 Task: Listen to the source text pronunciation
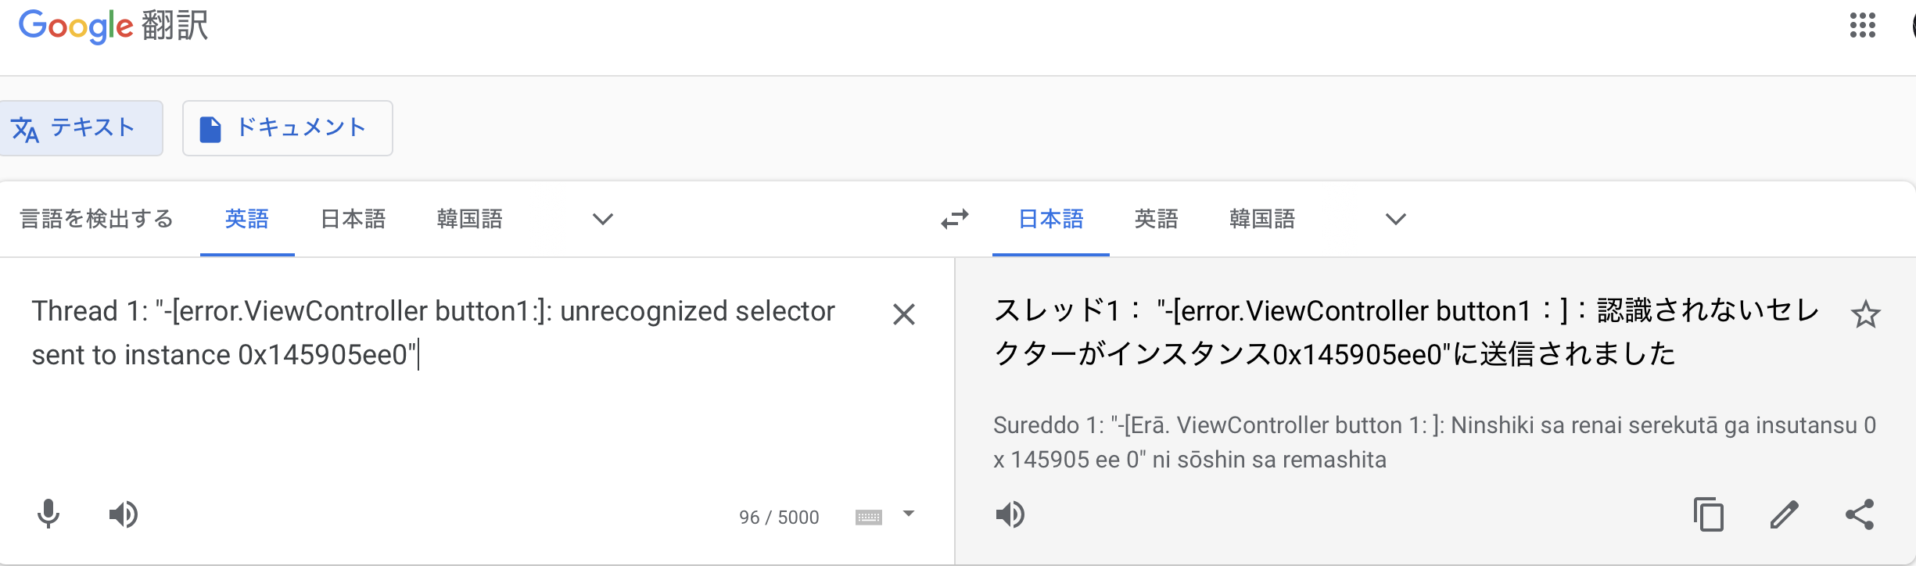124,515
